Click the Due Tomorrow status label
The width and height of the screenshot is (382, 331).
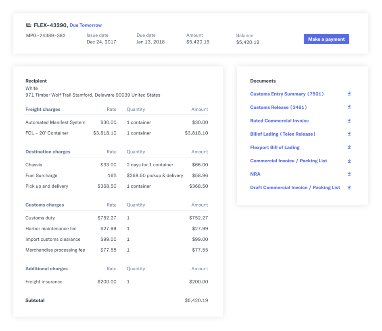point(86,25)
